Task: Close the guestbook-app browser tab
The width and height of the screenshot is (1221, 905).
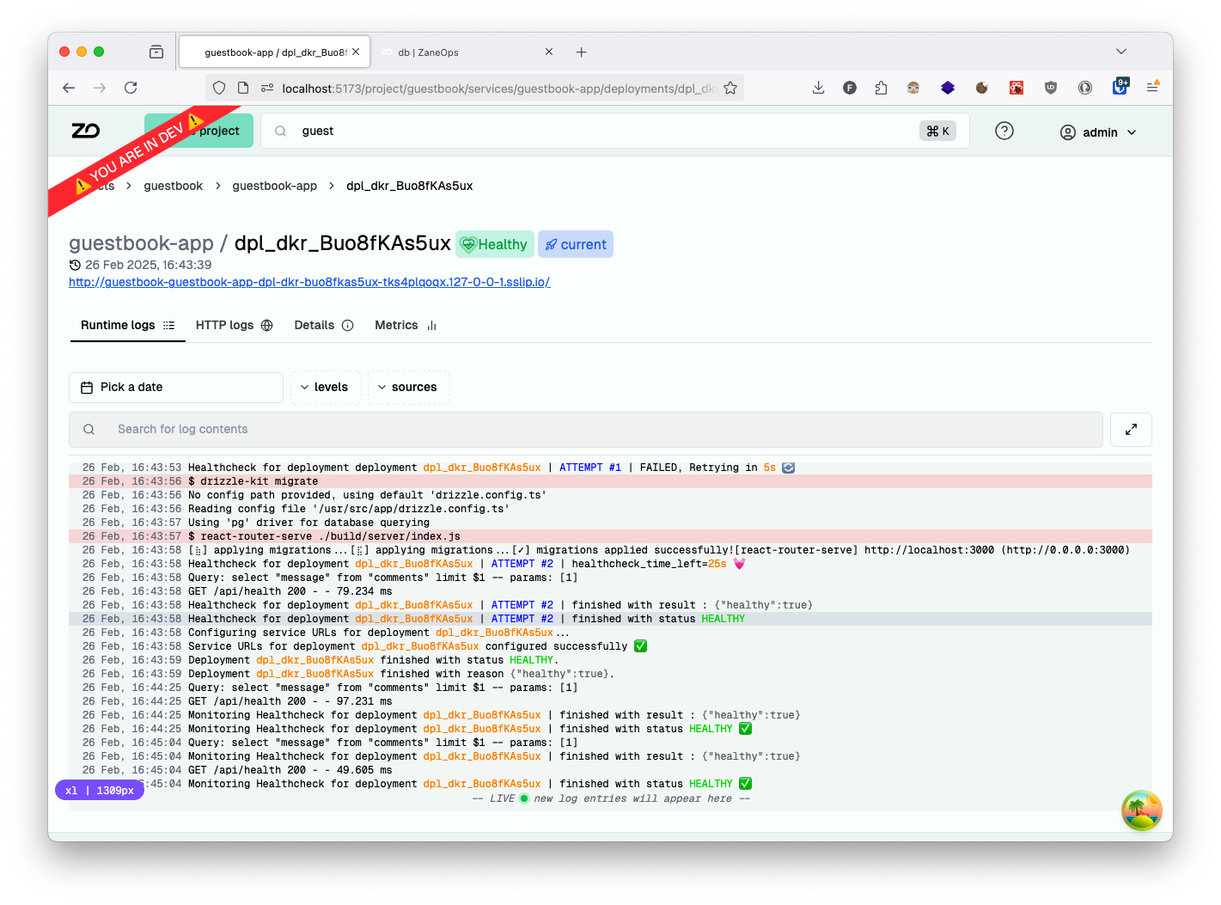Action: tap(356, 52)
